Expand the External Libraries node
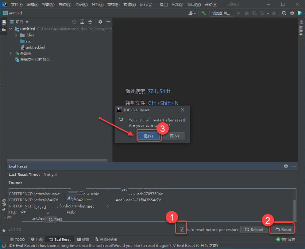 pos(10,53)
